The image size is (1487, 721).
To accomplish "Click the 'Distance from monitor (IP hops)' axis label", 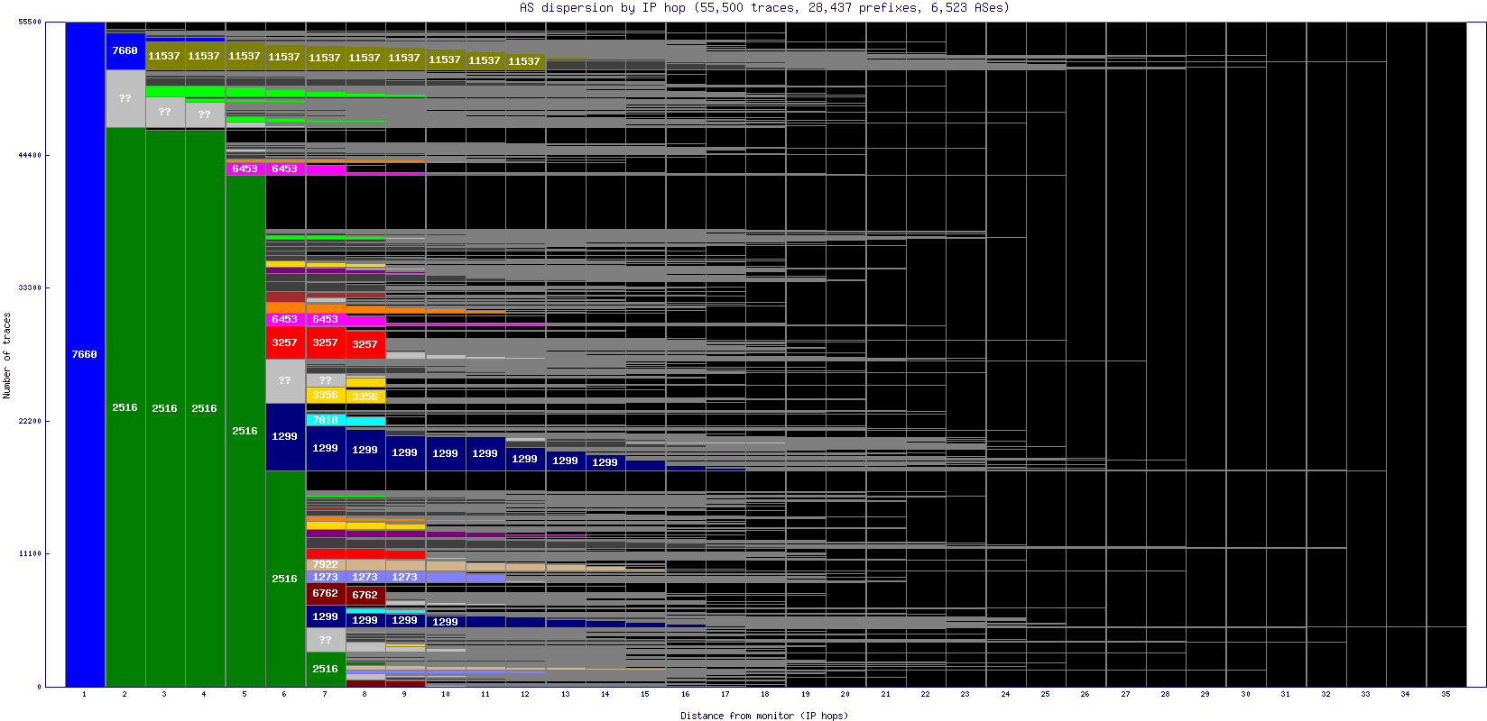I will (764, 716).
